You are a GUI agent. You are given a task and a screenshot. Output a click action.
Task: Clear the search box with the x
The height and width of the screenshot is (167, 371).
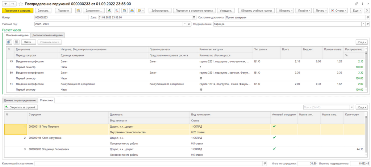(352, 107)
